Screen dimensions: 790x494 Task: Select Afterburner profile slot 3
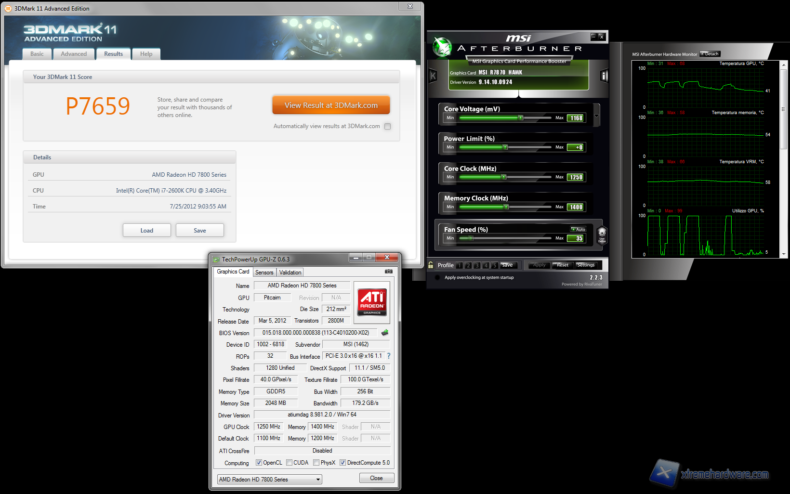[x=476, y=265]
